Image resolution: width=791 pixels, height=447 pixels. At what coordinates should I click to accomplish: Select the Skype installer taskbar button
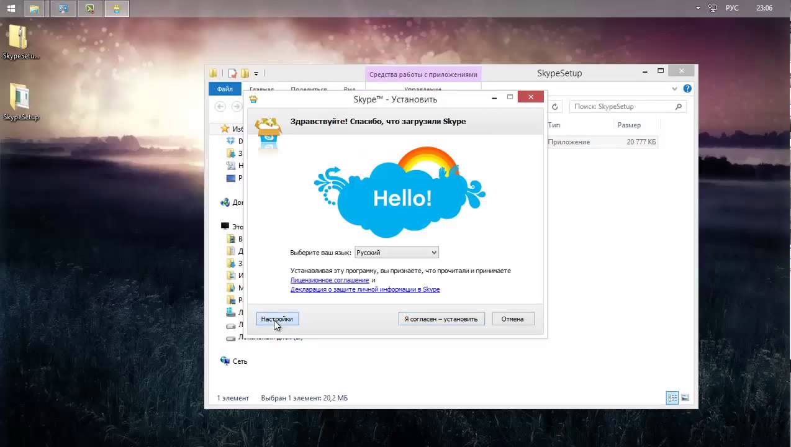117,9
